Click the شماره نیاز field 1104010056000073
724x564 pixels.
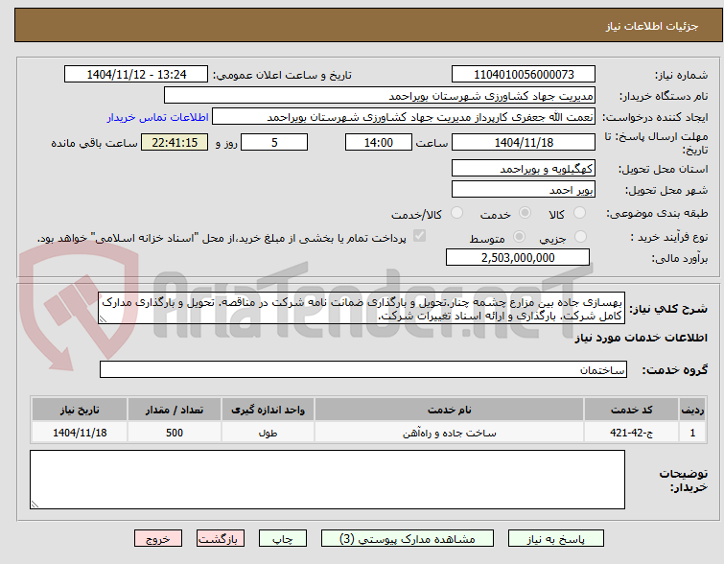coord(524,75)
